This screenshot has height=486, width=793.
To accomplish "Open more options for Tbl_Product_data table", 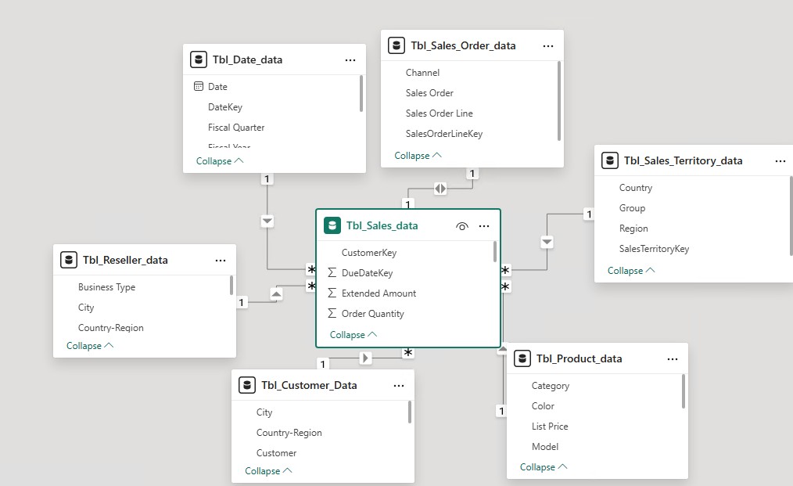I will click(x=672, y=359).
